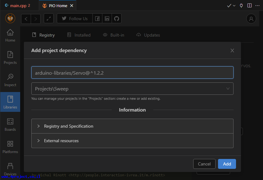Open the PlatformIO logo icon
Screen dimensions: 263x180
[x=10, y=18]
